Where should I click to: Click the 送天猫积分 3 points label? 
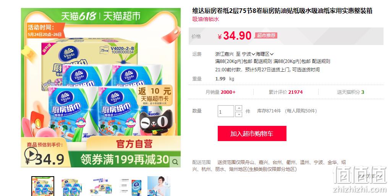tap(350, 92)
